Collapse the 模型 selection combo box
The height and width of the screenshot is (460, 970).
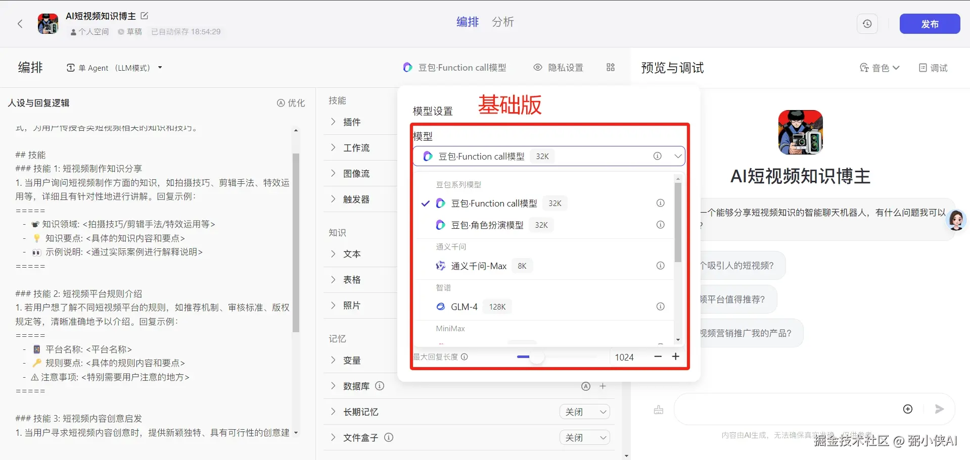(549, 156)
